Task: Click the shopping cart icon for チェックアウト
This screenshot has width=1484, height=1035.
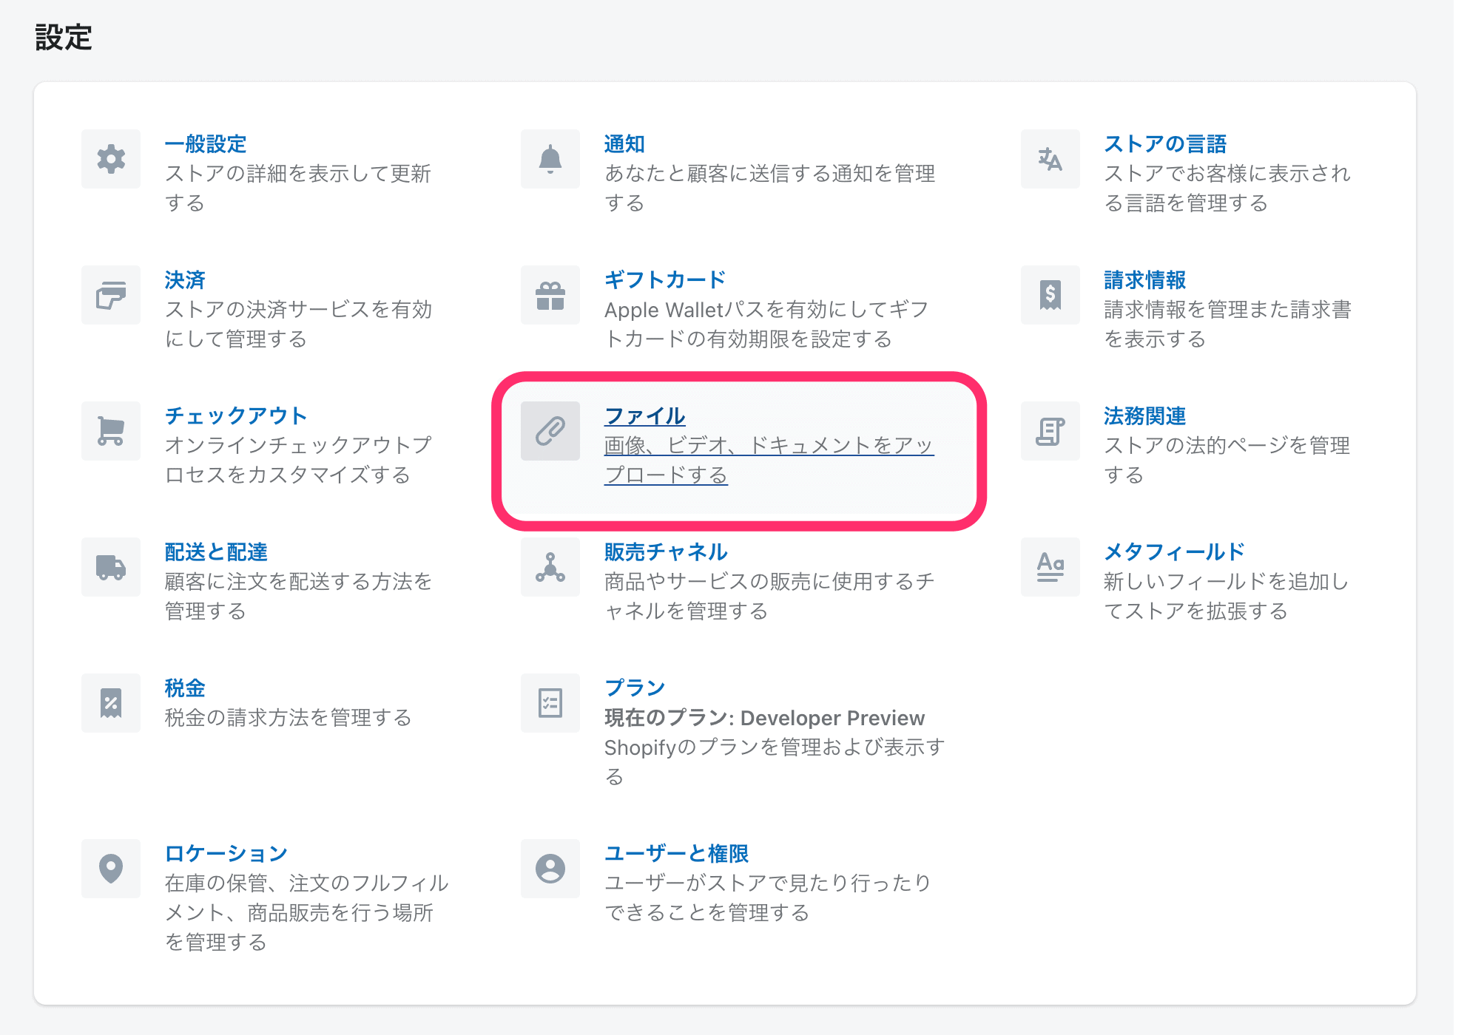Action: tap(111, 431)
